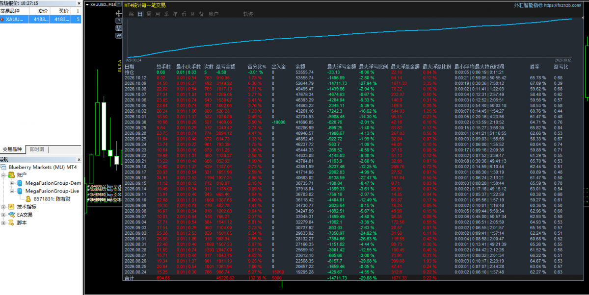Click the red arrow icon beside XAUUSD

pyautogui.click(x=2, y=20)
